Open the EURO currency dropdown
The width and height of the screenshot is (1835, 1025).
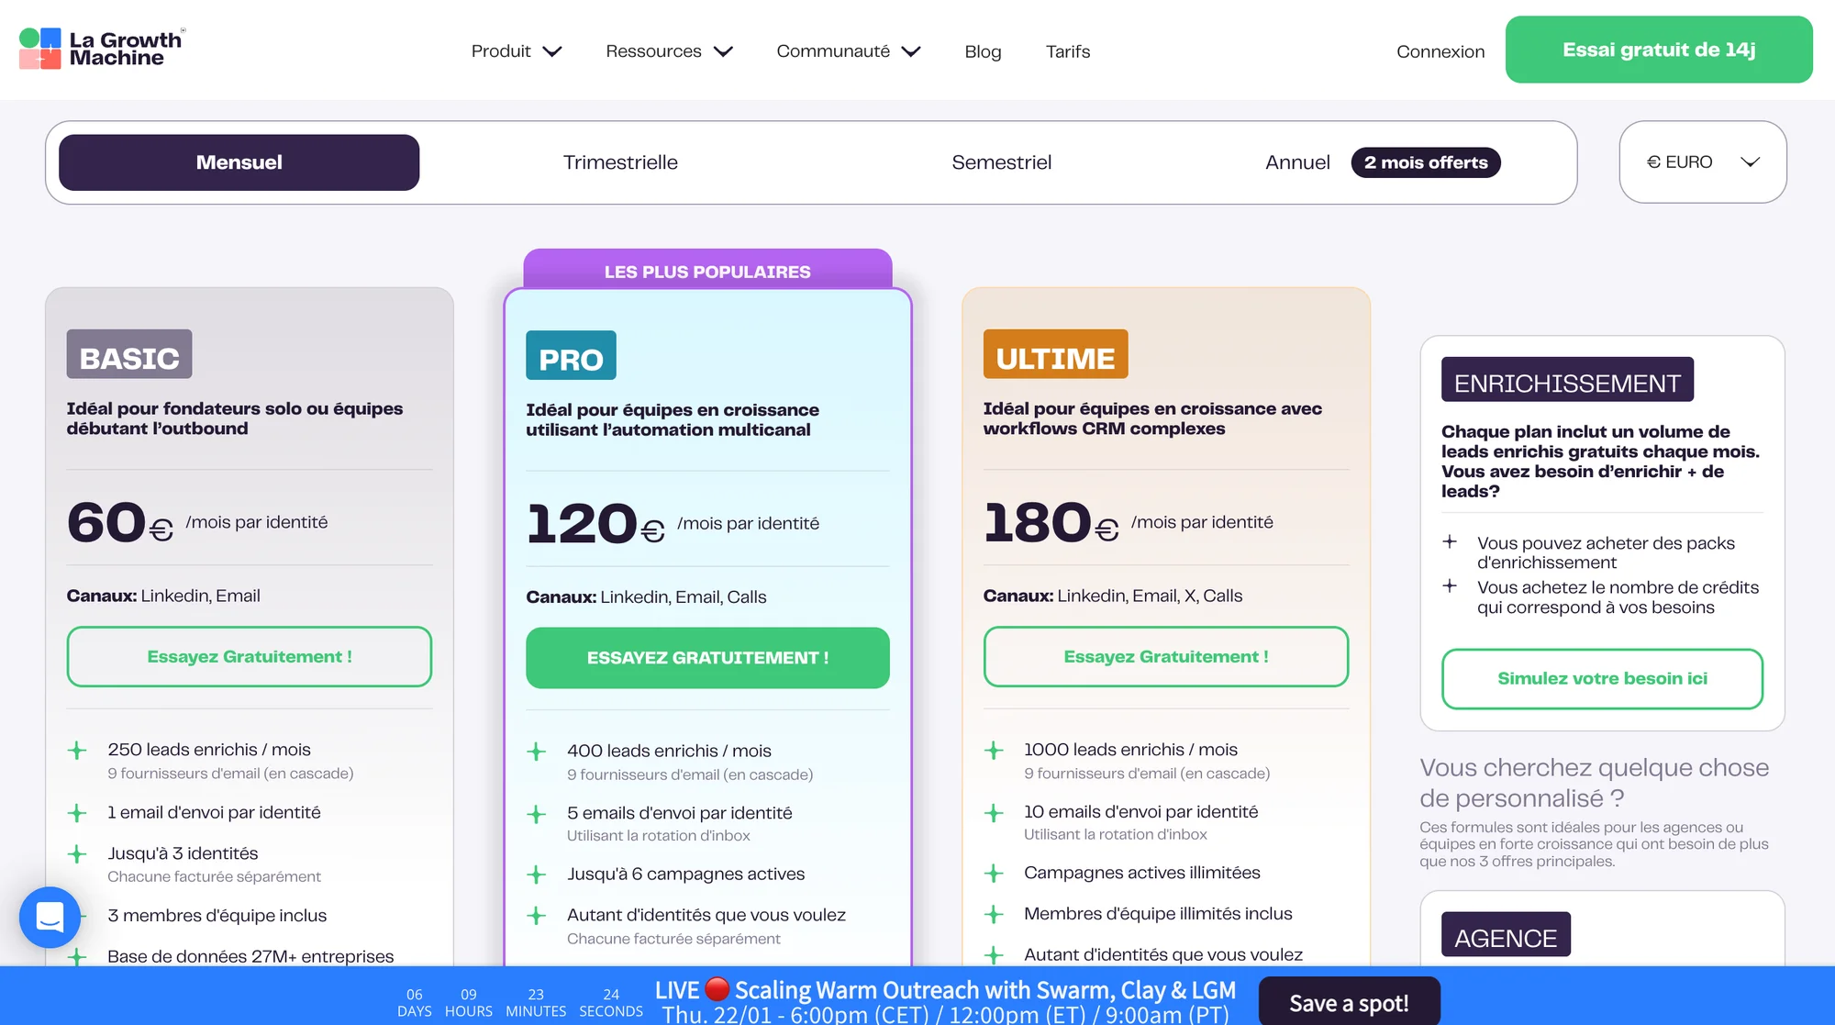coord(1703,162)
